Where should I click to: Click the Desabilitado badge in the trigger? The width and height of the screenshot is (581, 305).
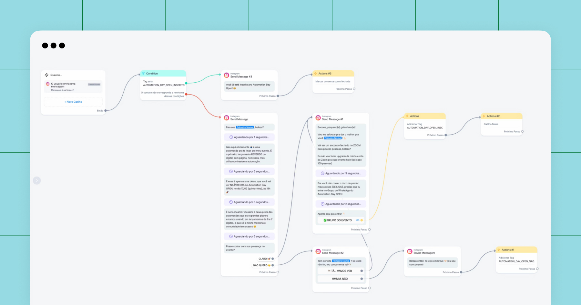(94, 85)
